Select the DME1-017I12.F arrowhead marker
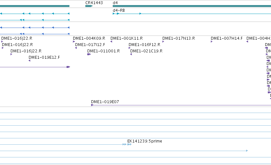Screen dimensions: 271x165 (76, 48)
